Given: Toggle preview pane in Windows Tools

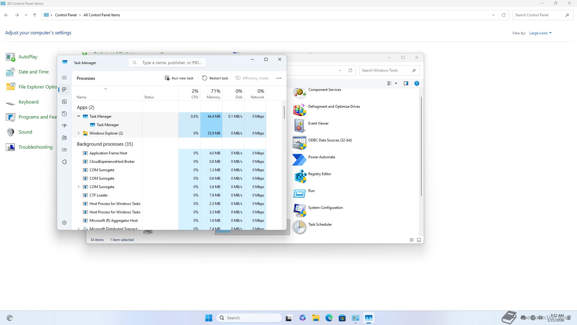Looking at the screenshot, I should pos(406,83).
